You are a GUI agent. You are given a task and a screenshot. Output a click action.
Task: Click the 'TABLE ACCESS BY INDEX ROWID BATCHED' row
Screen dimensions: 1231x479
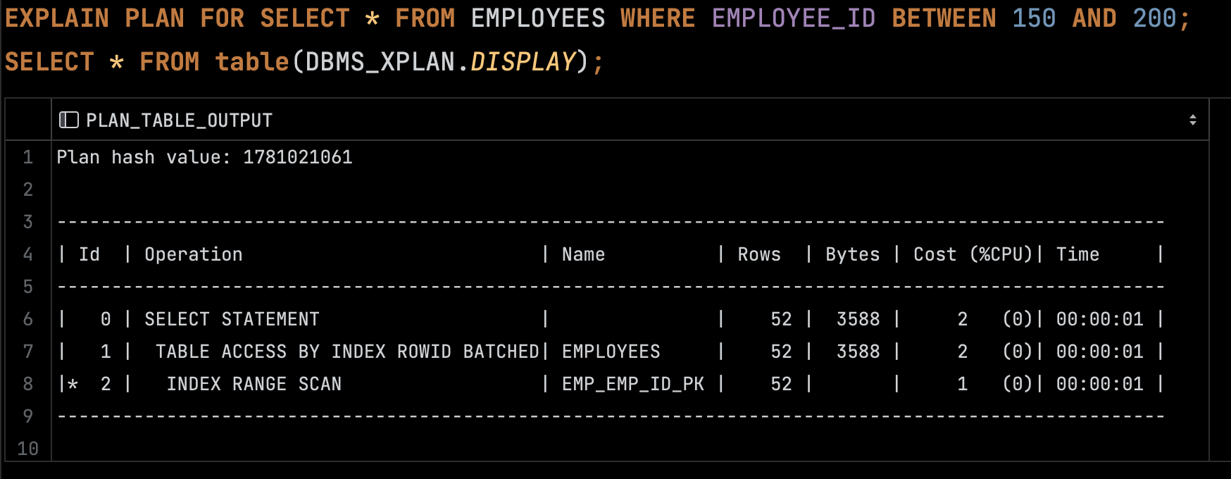click(x=630, y=352)
